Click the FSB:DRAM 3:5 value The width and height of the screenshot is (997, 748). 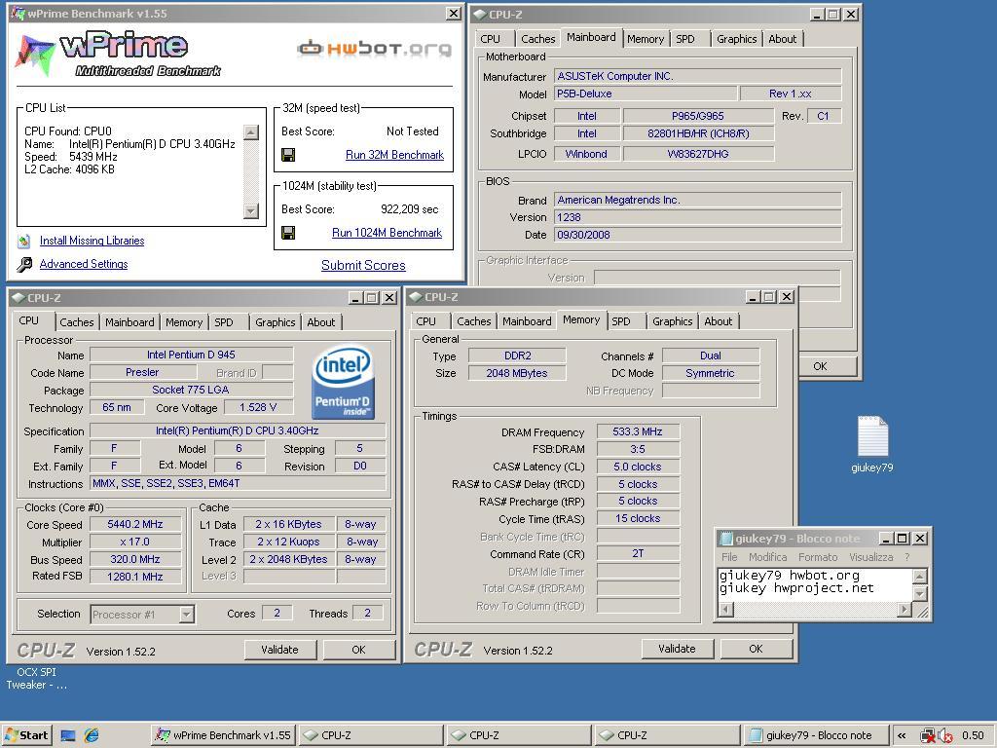pos(638,449)
